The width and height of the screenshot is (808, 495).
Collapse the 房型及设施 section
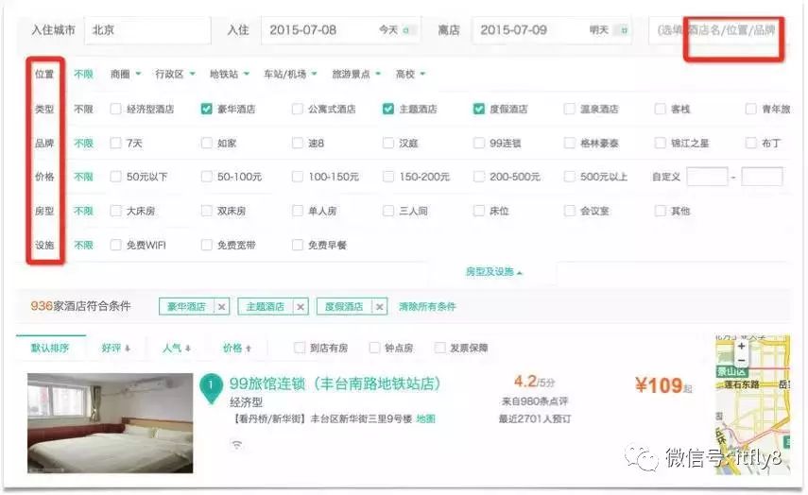coord(493,271)
